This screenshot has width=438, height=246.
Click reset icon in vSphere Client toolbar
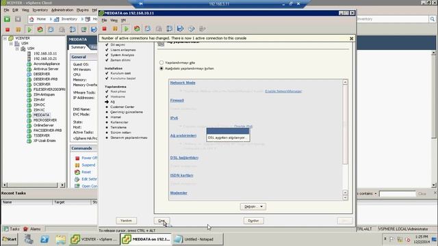click(40, 29)
